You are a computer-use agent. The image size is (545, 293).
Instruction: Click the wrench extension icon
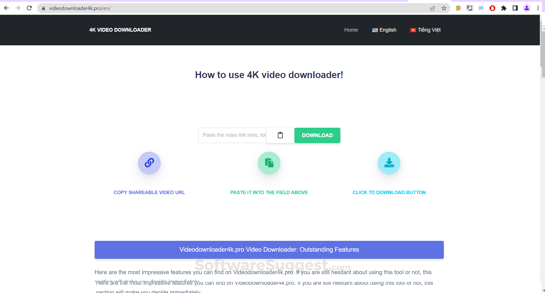[469, 8]
